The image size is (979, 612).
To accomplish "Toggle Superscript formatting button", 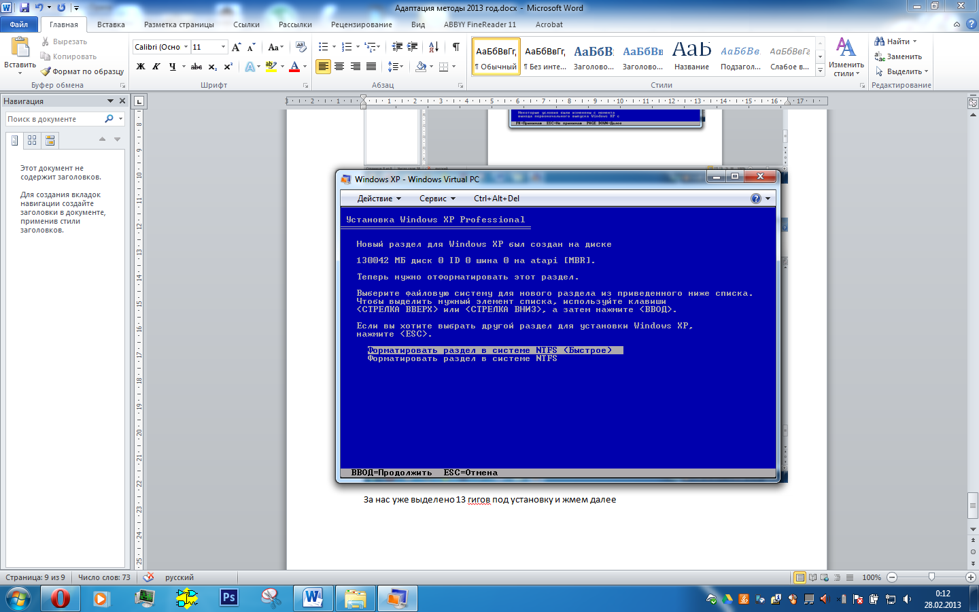I will [228, 67].
